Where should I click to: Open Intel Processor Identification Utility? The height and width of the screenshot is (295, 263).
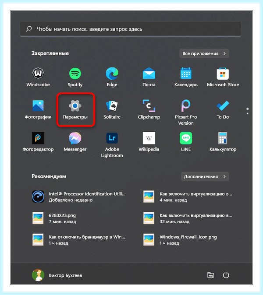(79, 197)
